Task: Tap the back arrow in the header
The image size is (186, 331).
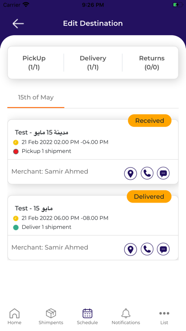Action: 18,23
